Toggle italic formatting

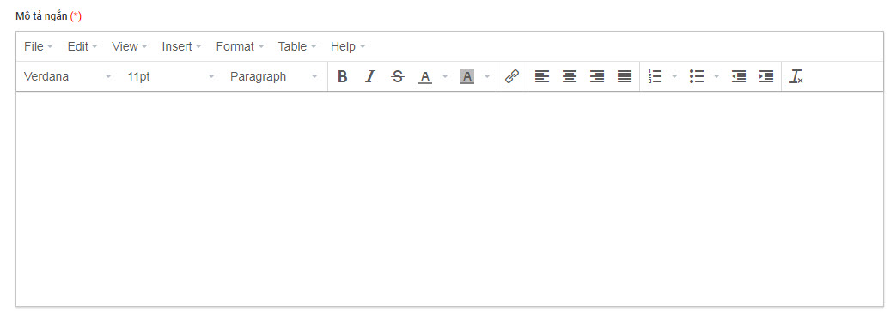click(370, 76)
